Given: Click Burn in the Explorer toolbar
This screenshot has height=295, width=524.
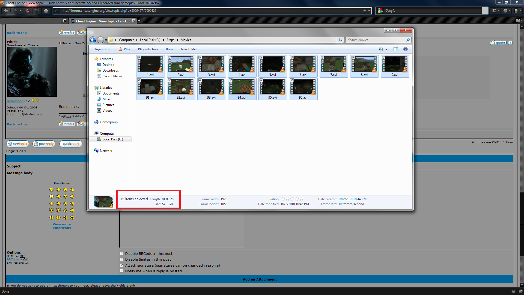Looking at the screenshot, I should [x=169, y=49].
